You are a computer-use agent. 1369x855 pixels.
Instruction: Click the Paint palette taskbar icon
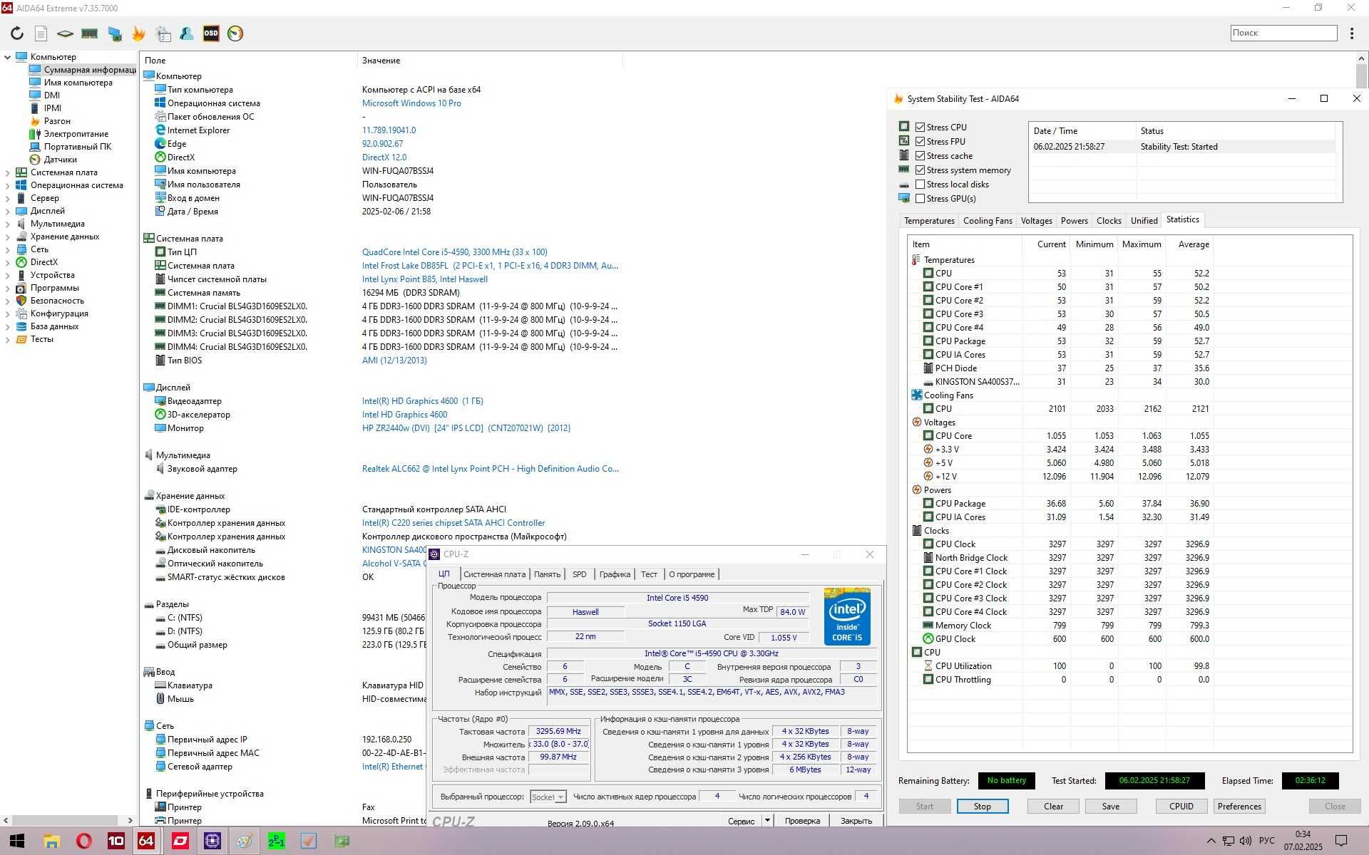244,841
